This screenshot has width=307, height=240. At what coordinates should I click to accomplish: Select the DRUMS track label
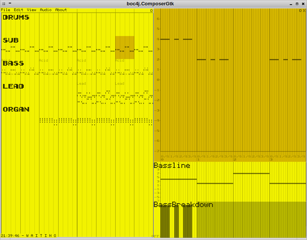[16, 17]
